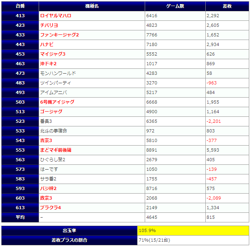Select machine name ロイヤルマハロ
Screen dimensions: 250x246
coord(56,16)
